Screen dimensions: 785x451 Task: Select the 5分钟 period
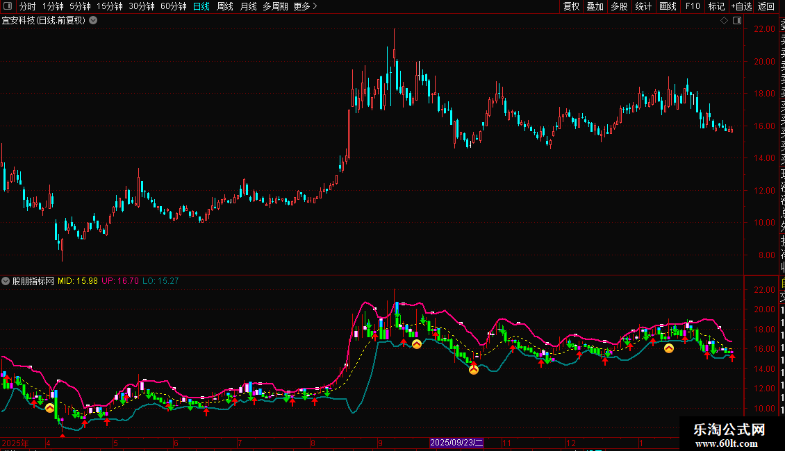click(x=80, y=6)
